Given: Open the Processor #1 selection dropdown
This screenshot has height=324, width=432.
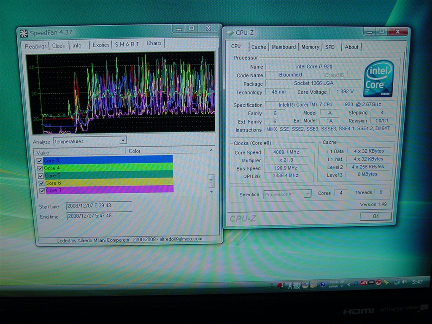Looking at the screenshot, I should pyautogui.click(x=308, y=194).
